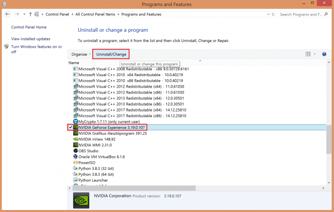Viewport: 334px width, 212px height.
Task: Click large NVIDIA logo in details pane
Action: coord(81,200)
